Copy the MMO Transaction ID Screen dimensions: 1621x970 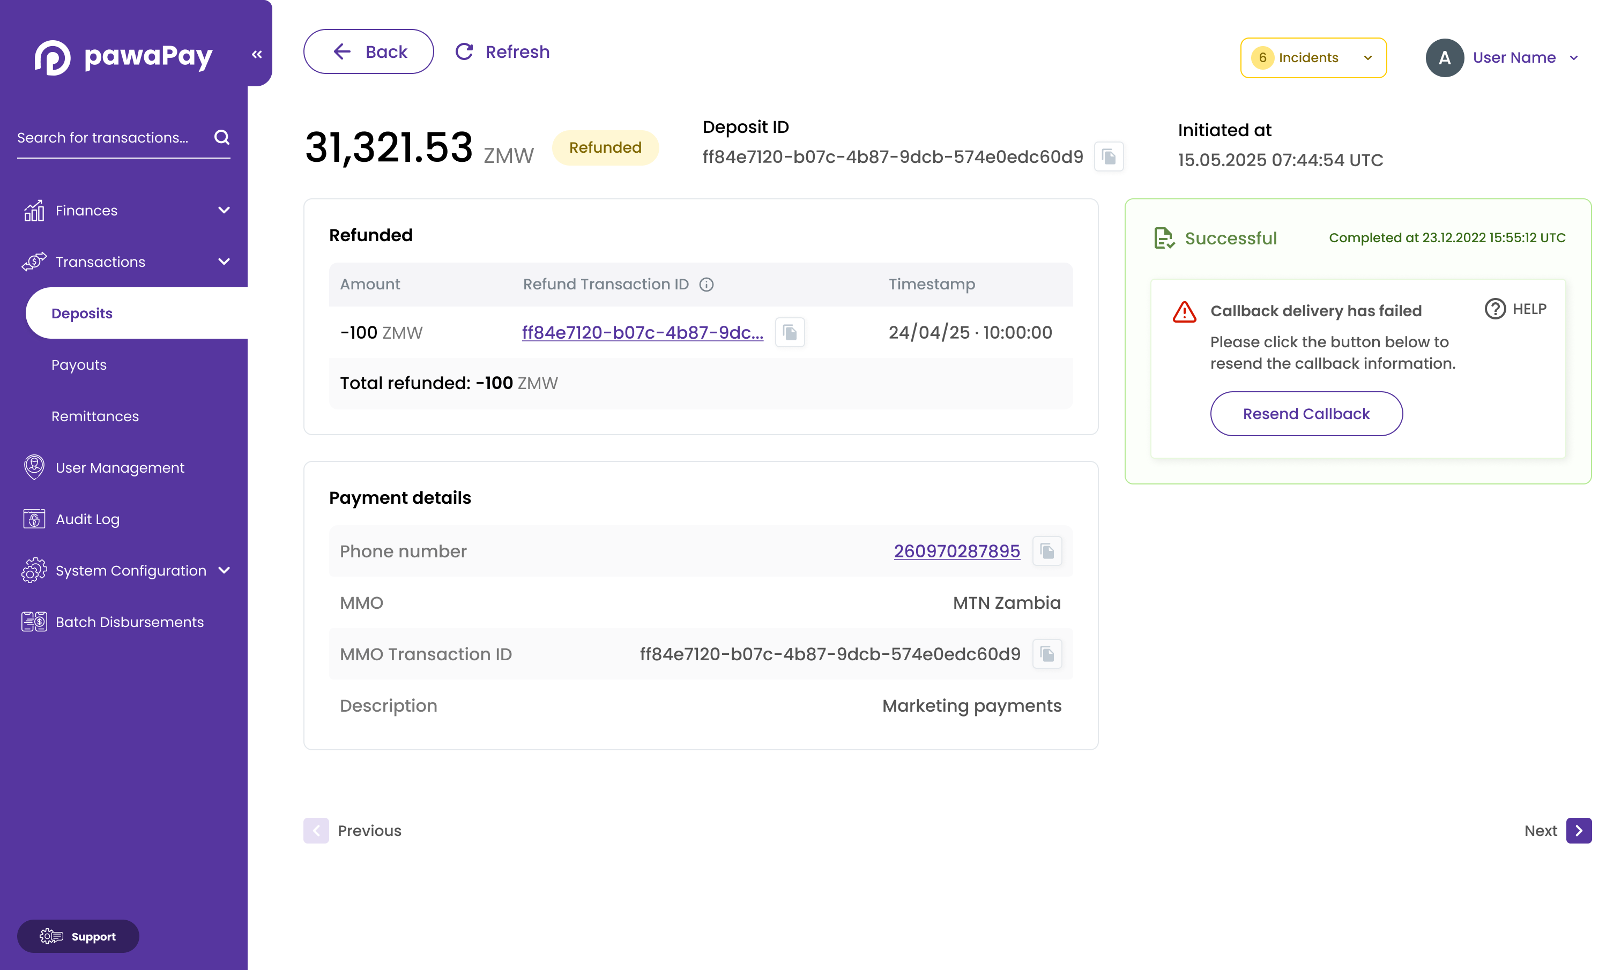(1046, 654)
